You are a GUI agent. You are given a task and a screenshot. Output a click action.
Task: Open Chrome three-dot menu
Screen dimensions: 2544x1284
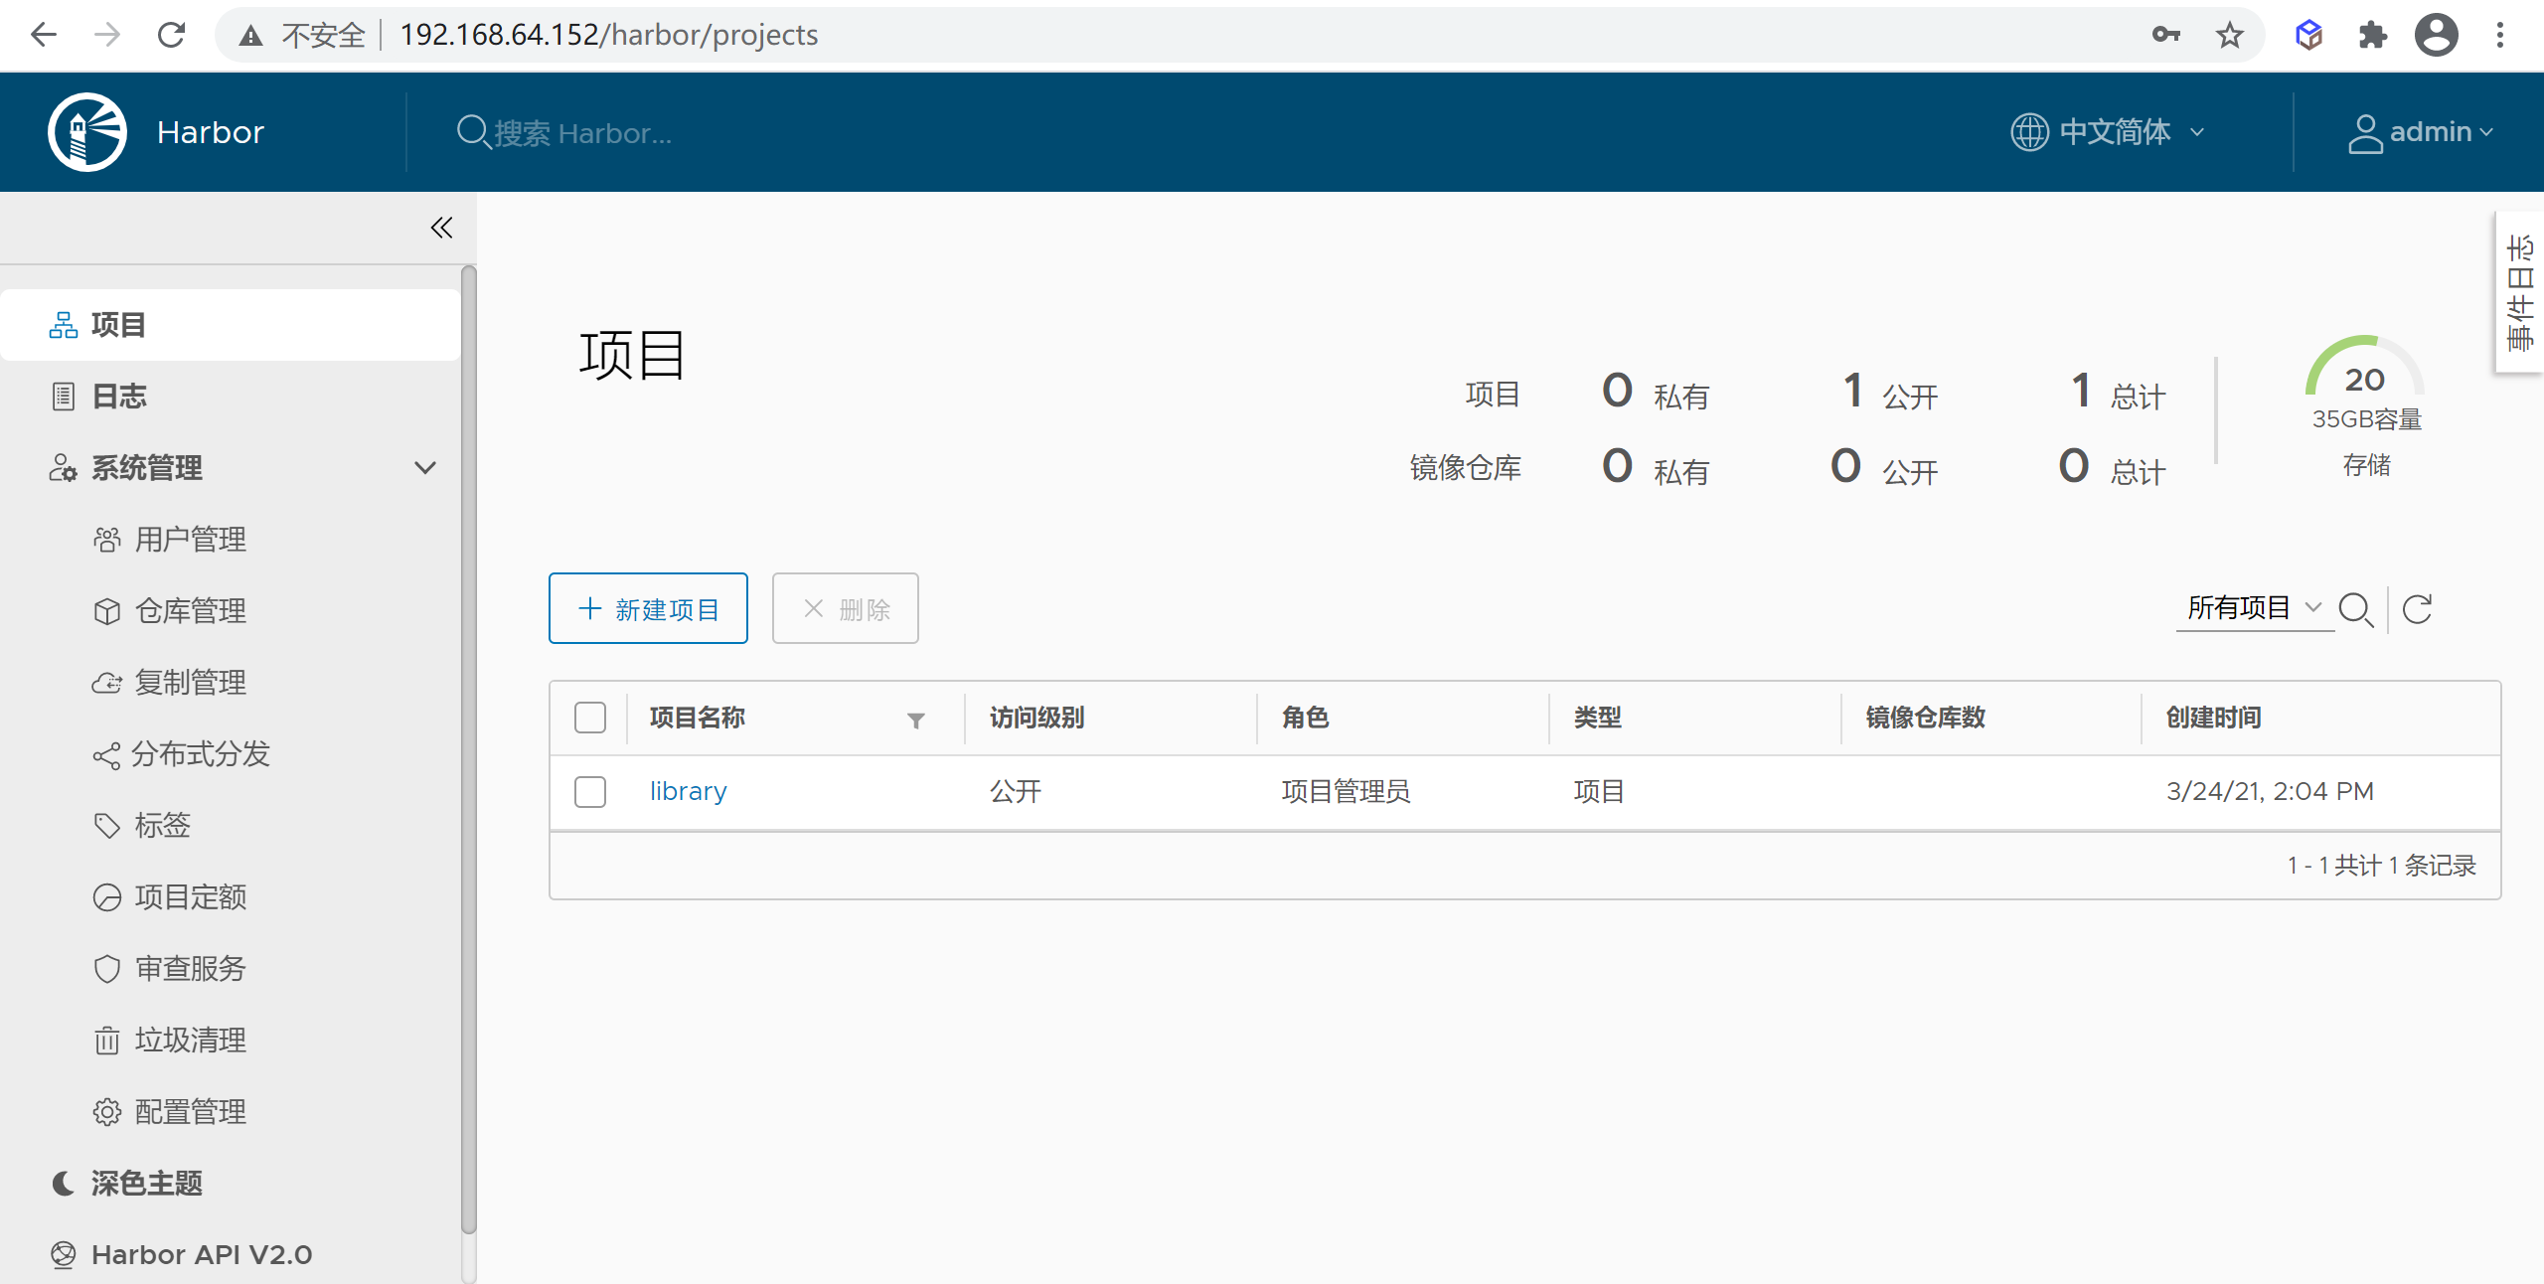[x=2500, y=36]
